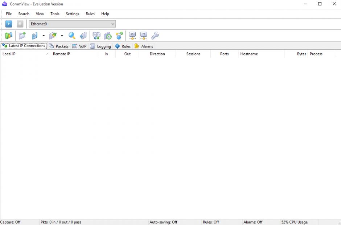Minimize the CommView window

pyautogui.click(x=305, y=4)
